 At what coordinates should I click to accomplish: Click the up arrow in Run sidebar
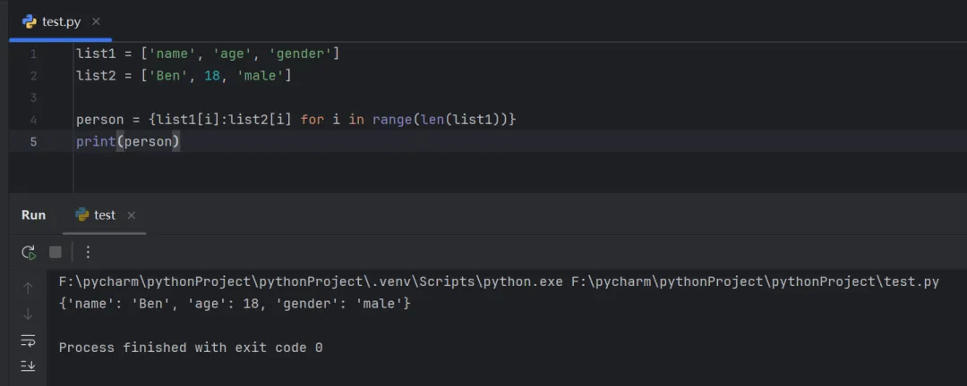click(x=28, y=288)
